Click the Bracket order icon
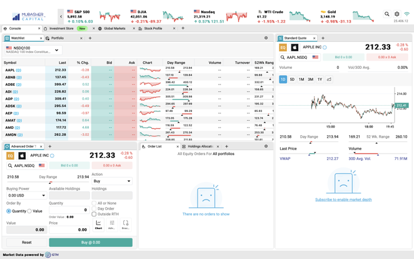Screen dimensions: 414x259 pyautogui.click(x=126, y=225)
